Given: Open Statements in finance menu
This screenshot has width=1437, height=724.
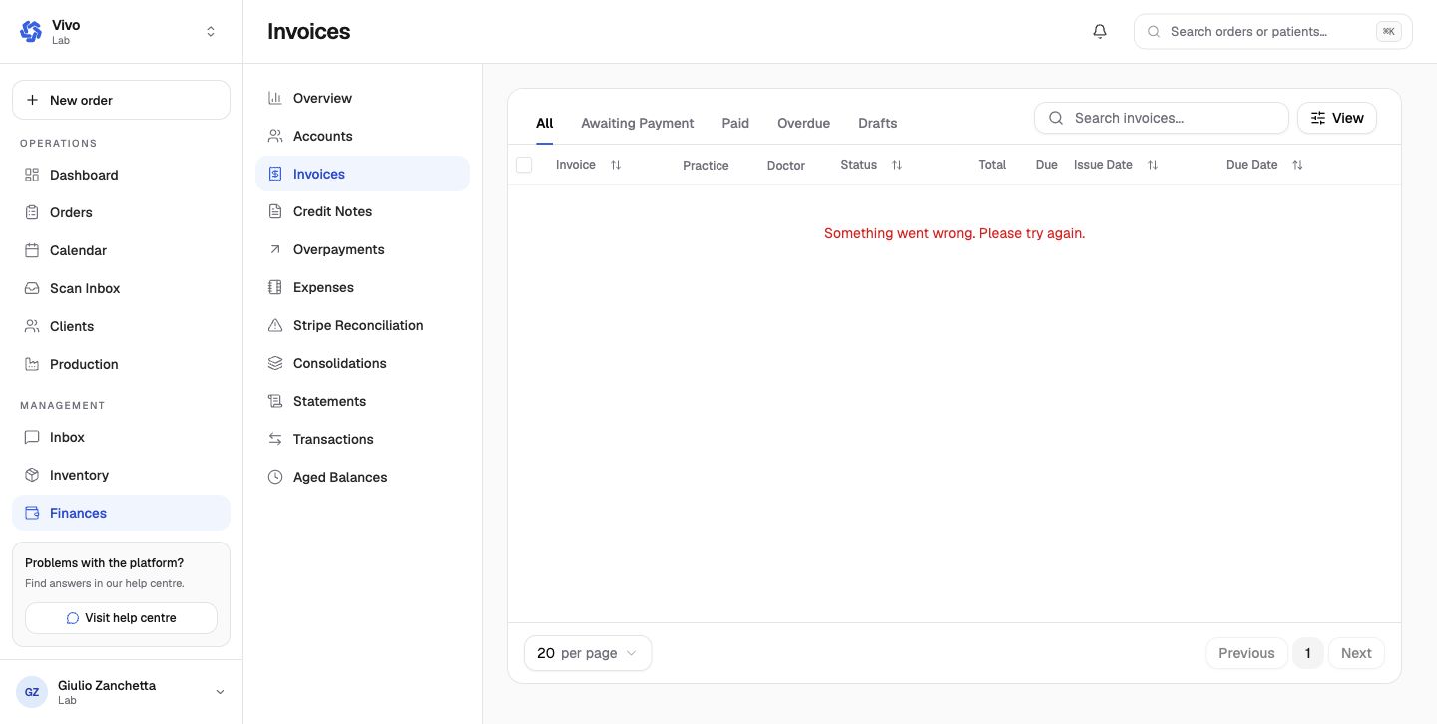Looking at the screenshot, I should coord(362,401).
